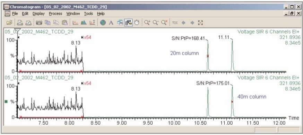Click the print portrait page icon
This screenshot has width=303, height=135.
point(20,23)
